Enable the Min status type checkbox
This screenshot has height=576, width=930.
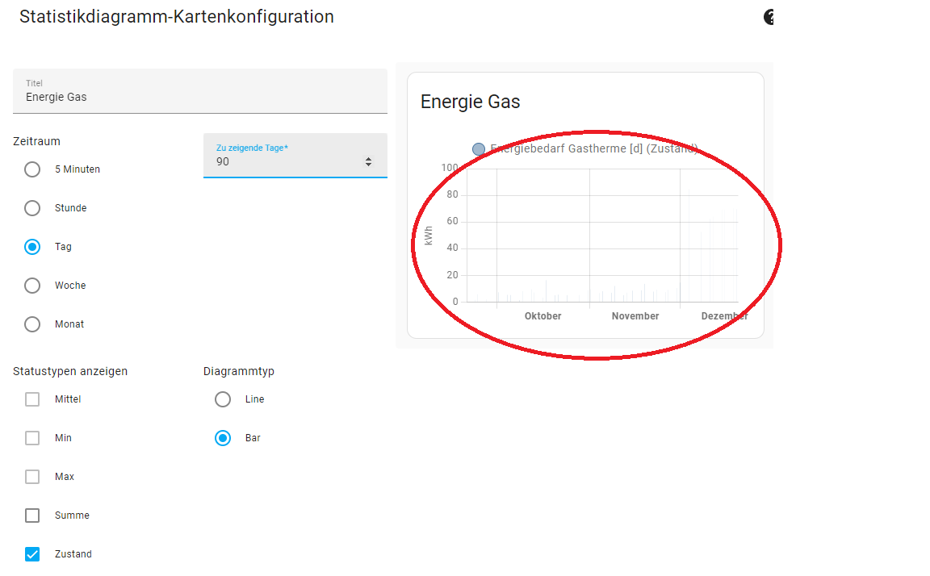(x=32, y=438)
